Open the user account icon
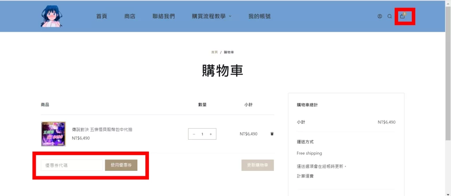The image size is (451, 196). click(x=380, y=16)
